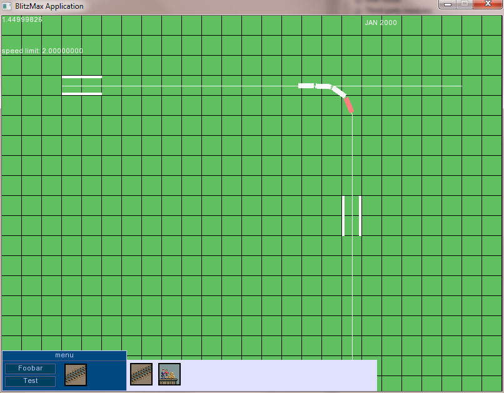Click the JAN 2000 date label
Image resolution: width=504 pixels, height=393 pixels.
tap(381, 23)
